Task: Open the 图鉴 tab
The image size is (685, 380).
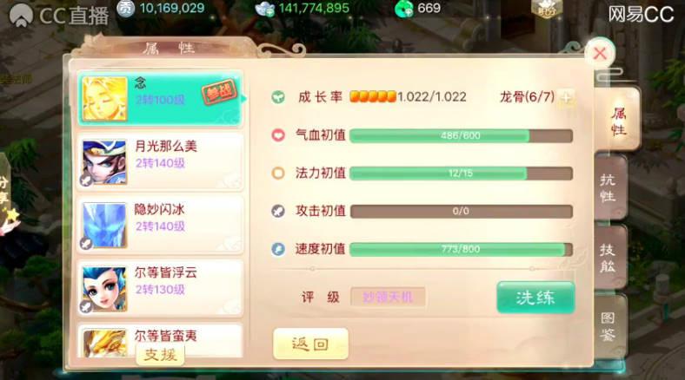Action: [x=609, y=327]
